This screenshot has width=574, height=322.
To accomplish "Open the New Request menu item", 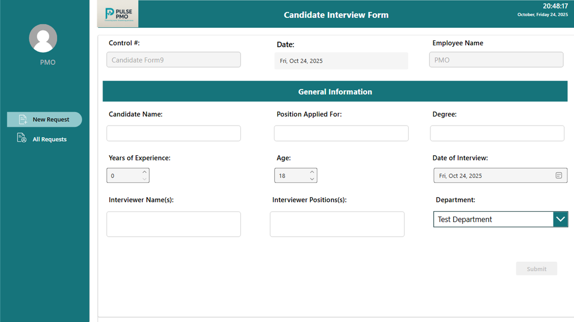I will click(x=51, y=119).
